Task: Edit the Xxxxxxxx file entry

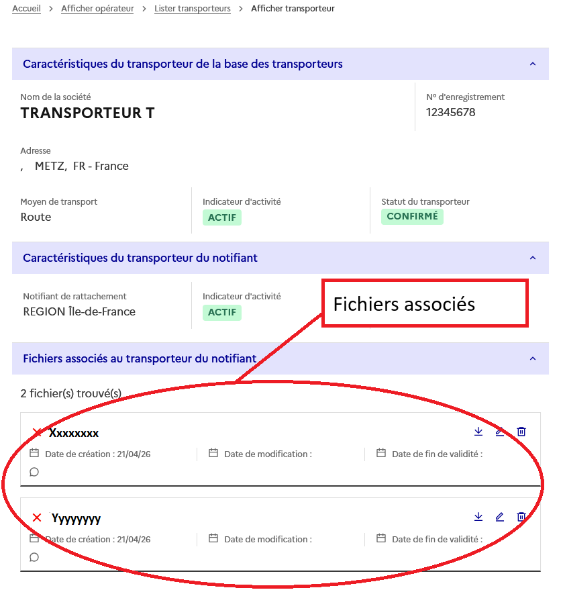Action: tap(499, 432)
